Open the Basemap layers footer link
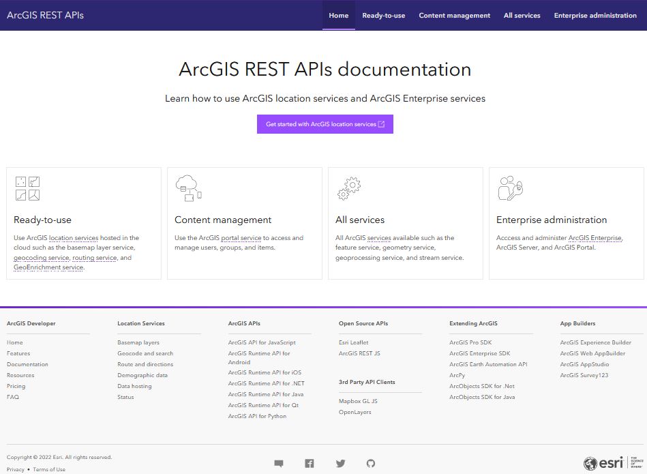 tap(138, 342)
